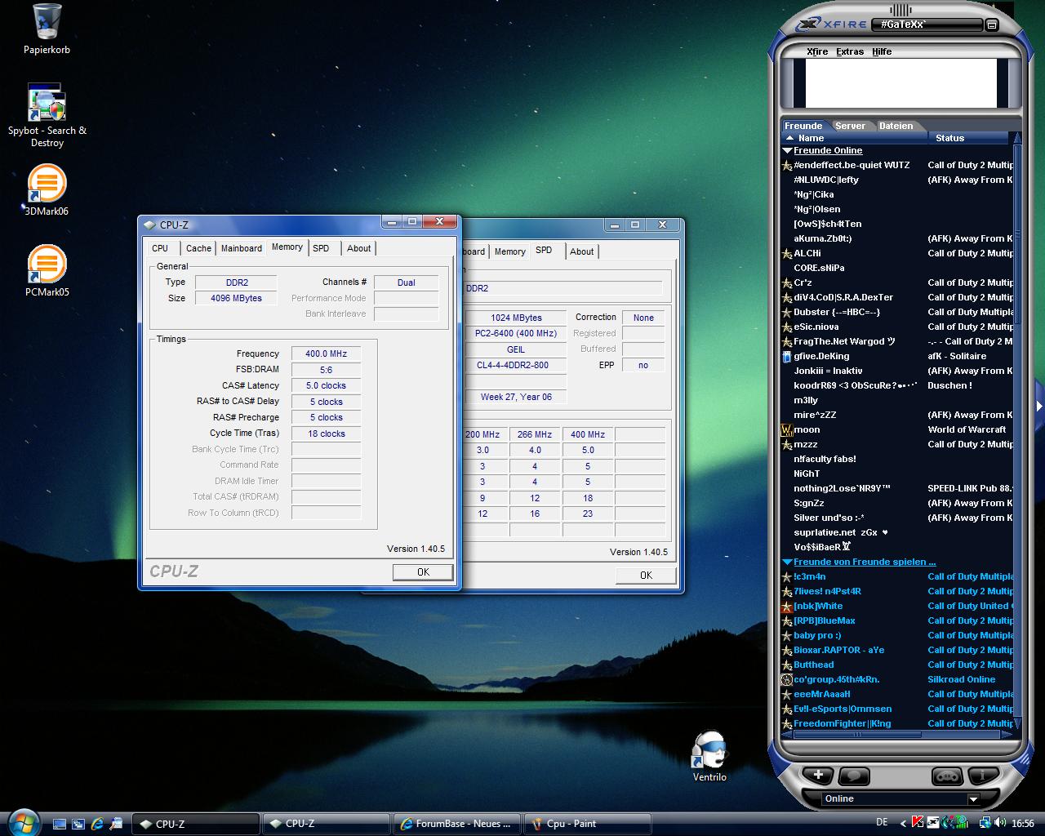Screen dimensions: 1045x836
Task: Click the Xfire gamepad games button
Action: tap(947, 775)
